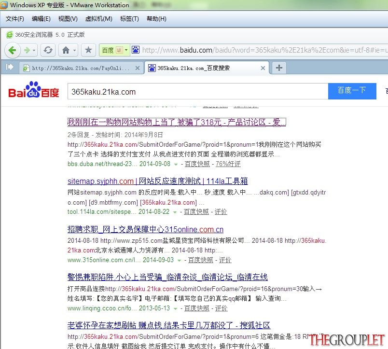Open 百度快照 for the bbs.duba.net result
Image resolution: width=388 pixels, height=349 pixels.
197,164
